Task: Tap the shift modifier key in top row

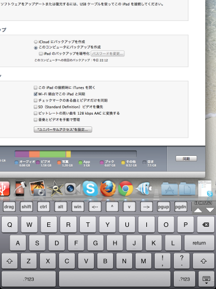Action: click(26, 207)
